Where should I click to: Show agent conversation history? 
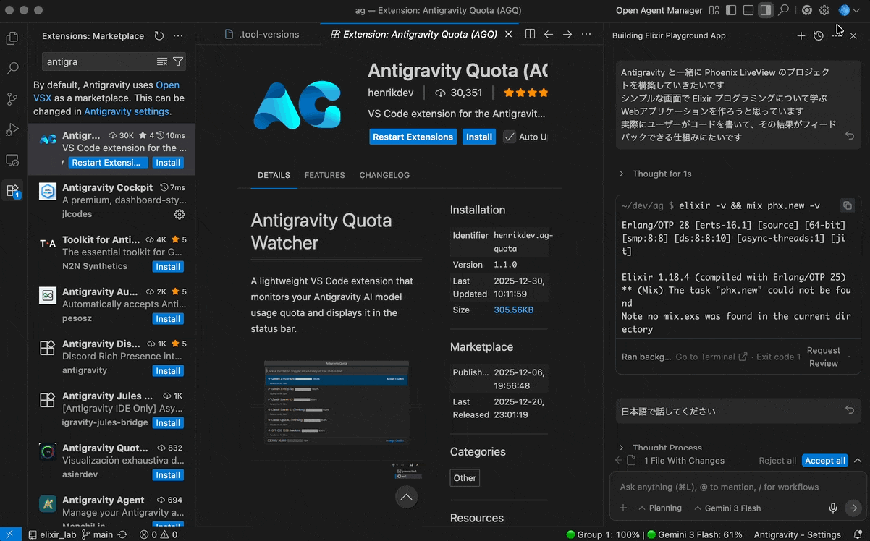818,35
